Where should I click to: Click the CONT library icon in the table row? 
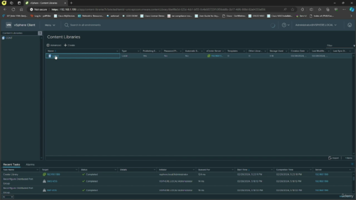point(50,56)
